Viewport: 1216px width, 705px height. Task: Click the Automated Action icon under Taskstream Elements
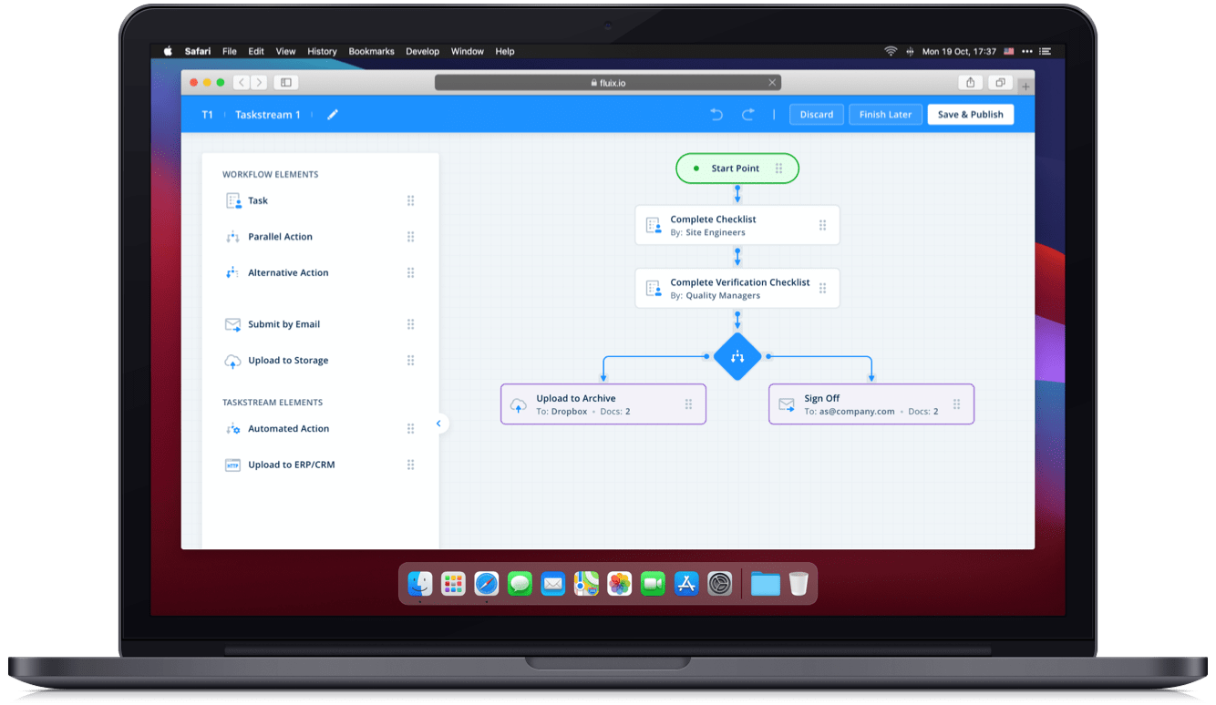pyautogui.click(x=233, y=428)
